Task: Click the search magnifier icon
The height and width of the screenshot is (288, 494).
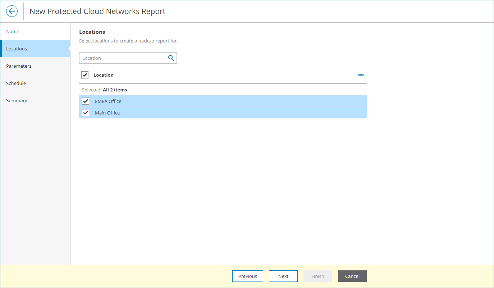Action: click(171, 58)
